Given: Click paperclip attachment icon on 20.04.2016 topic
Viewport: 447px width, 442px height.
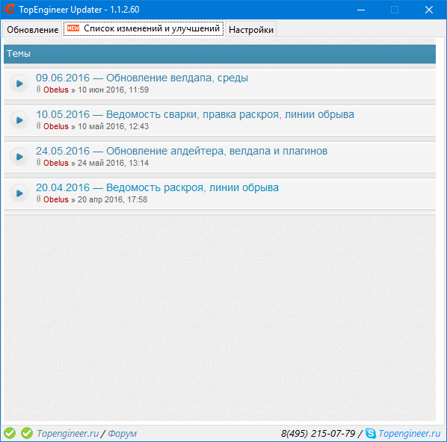Looking at the screenshot, I should click(38, 199).
